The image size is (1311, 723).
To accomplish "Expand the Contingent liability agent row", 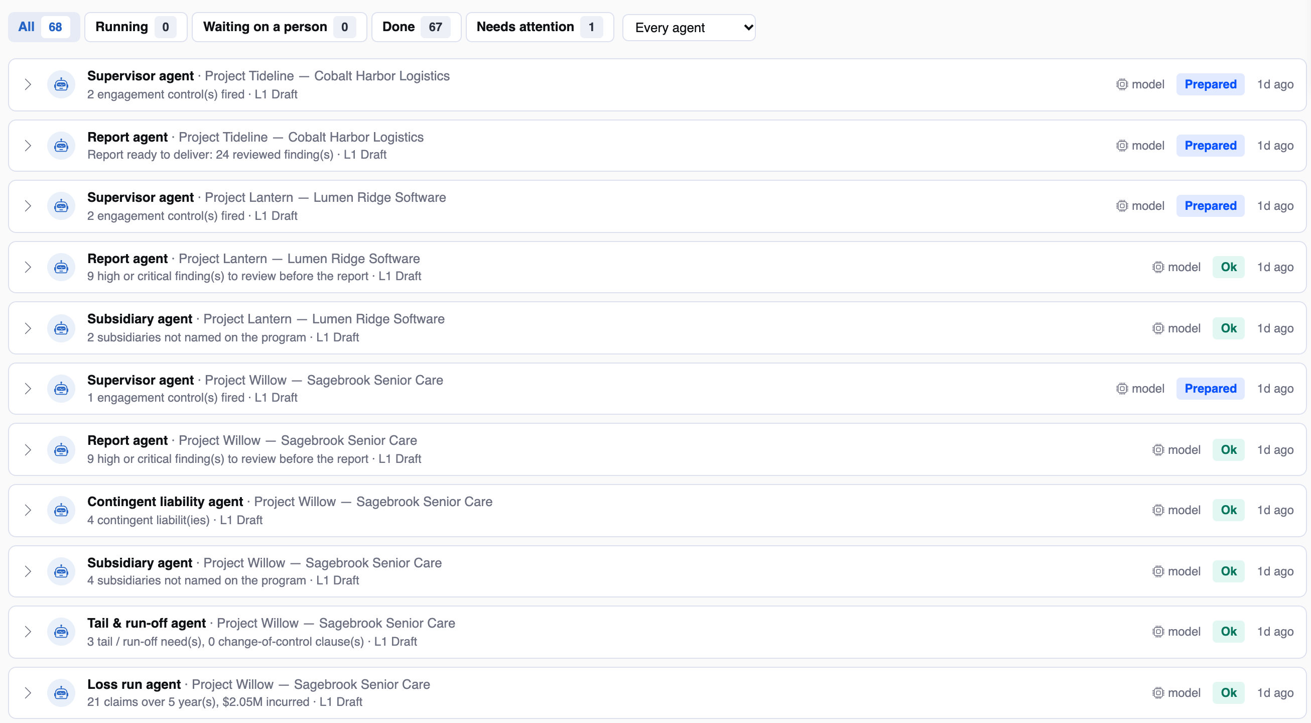I will (x=28, y=510).
